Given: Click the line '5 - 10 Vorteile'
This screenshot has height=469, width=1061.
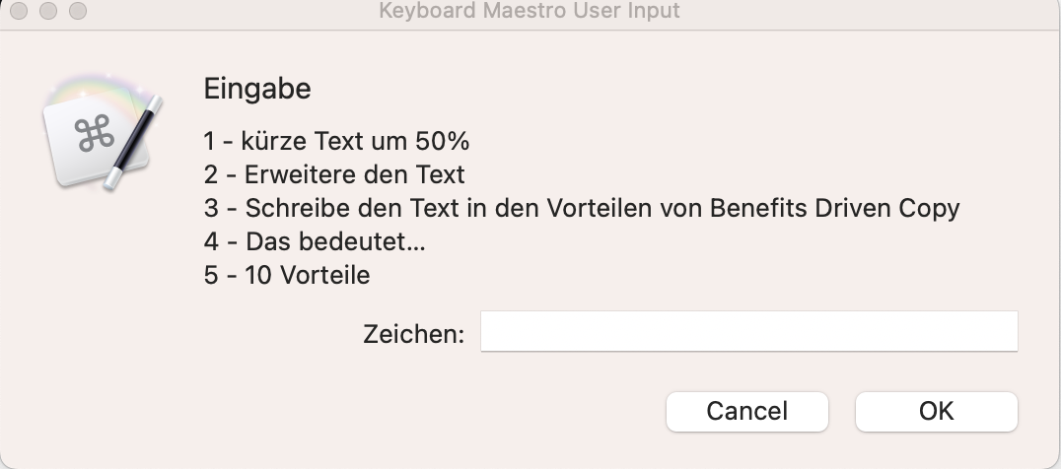Looking at the screenshot, I should 287,275.
